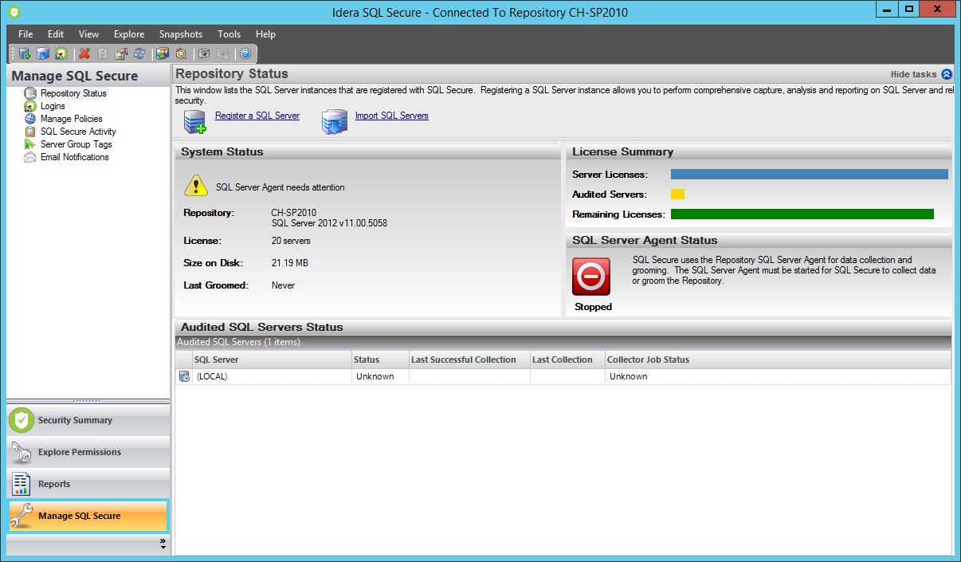Click the Register SQL Server toolbar icon

pos(25,53)
